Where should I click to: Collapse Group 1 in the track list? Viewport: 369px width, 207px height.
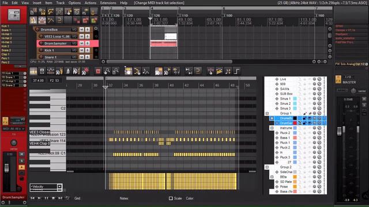(x=267, y=113)
